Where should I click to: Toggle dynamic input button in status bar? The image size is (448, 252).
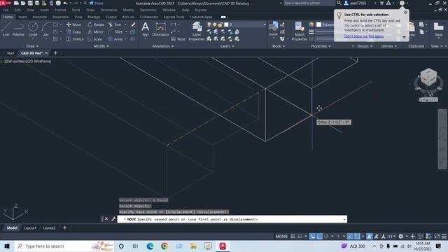pyautogui.click(x=312, y=237)
